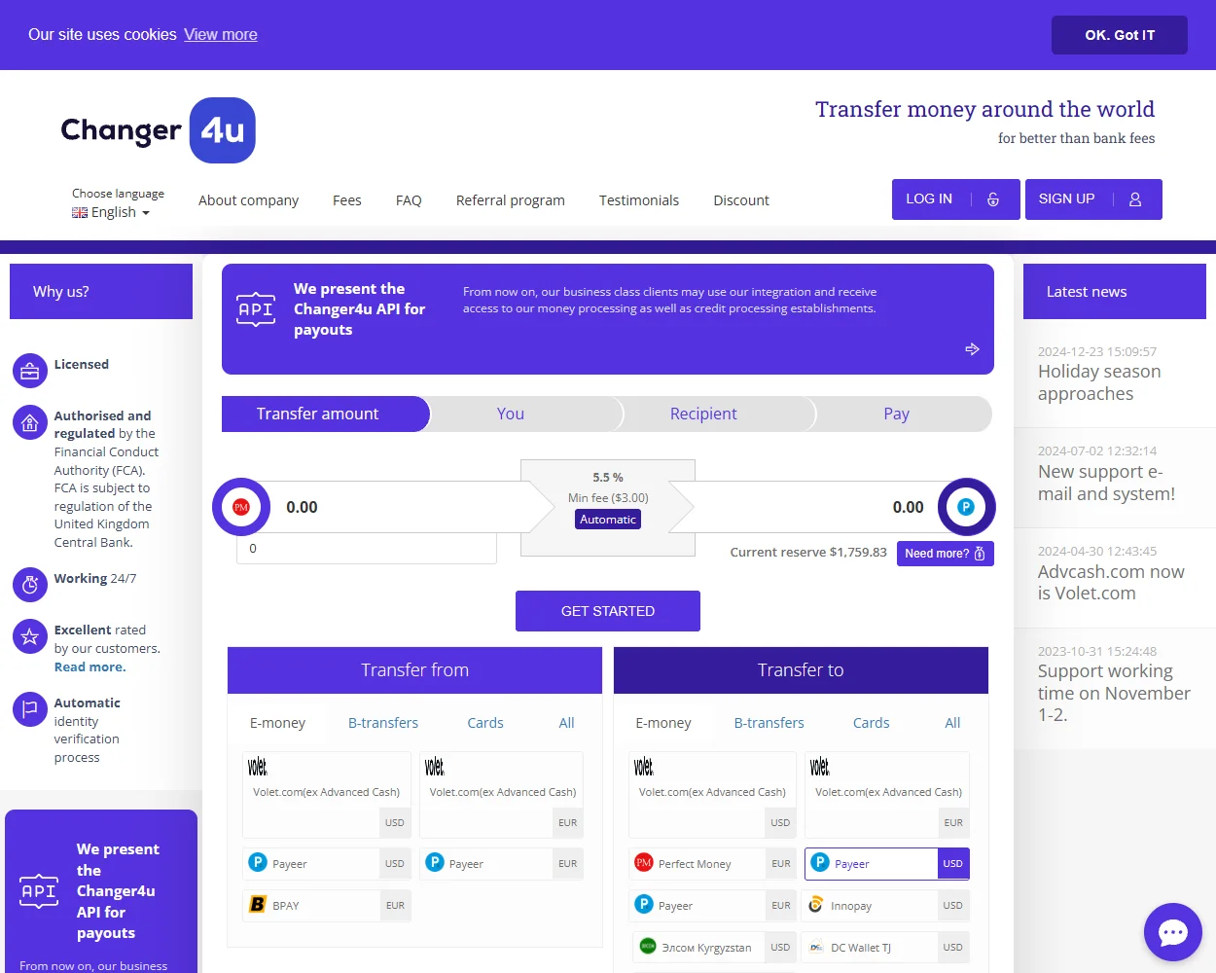
Task: Open the Discount menu item
Action: pyautogui.click(x=741, y=200)
